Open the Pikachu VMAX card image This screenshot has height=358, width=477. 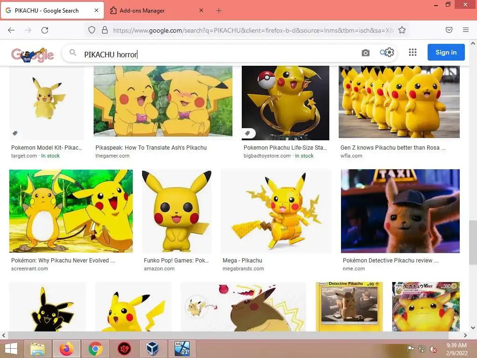(426, 307)
